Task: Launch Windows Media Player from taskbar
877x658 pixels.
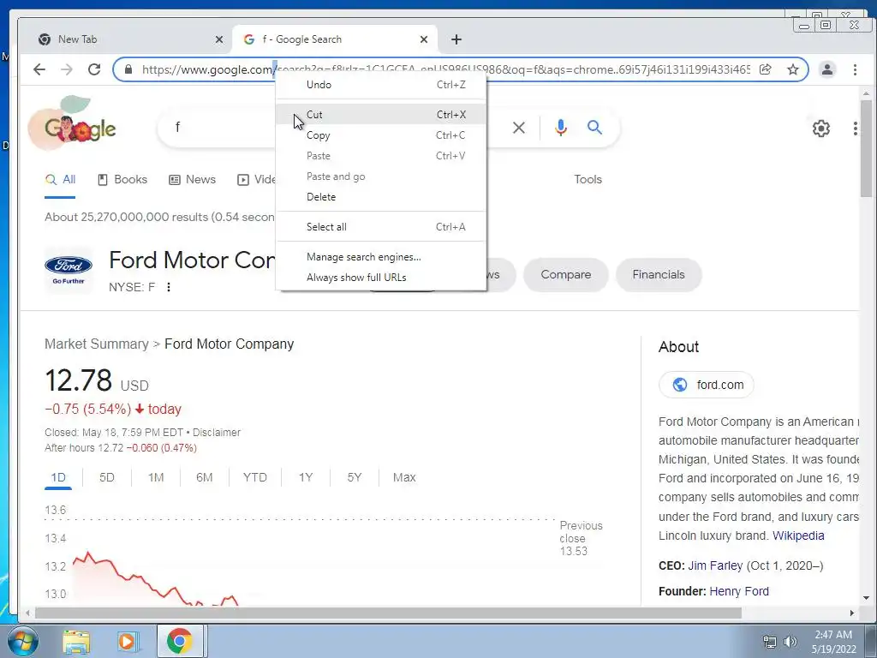Action: 127,641
